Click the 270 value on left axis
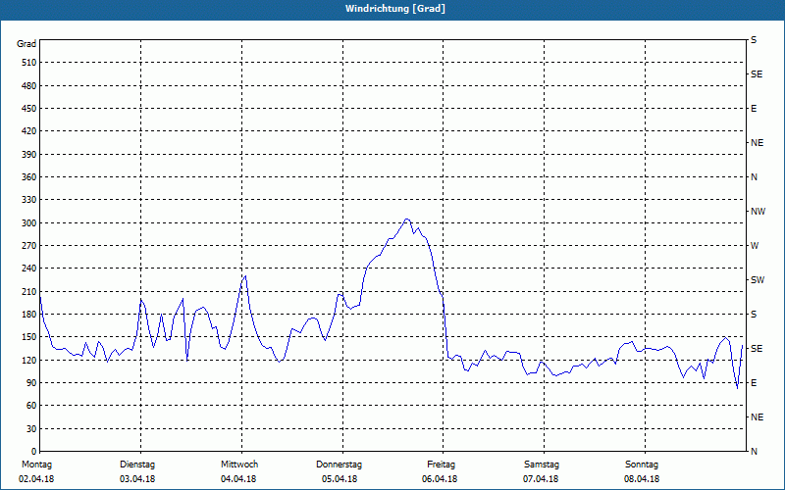Image resolution: width=785 pixels, height=490 pixels. [x=29, y=246]
